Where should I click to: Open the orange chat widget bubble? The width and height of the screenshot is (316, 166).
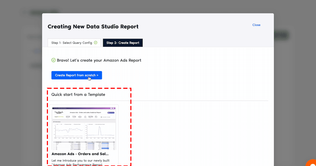pos(312,163)
